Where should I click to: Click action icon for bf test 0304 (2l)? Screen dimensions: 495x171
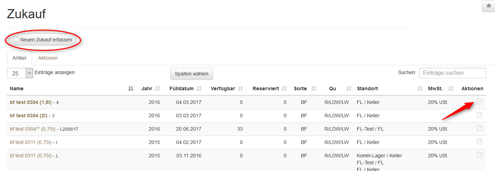coord(480,115)
